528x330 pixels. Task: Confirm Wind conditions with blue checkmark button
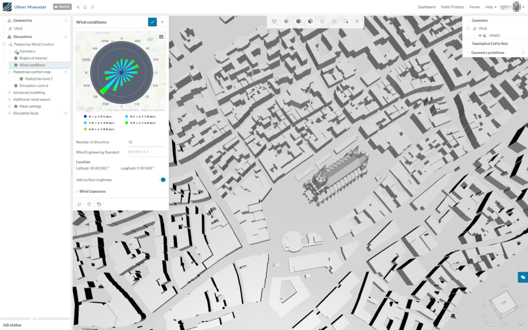(152, 22)
